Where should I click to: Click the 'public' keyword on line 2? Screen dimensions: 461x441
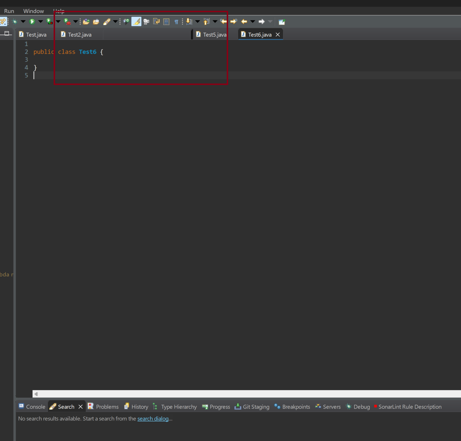pyautogui.click(x=44, y=52)
